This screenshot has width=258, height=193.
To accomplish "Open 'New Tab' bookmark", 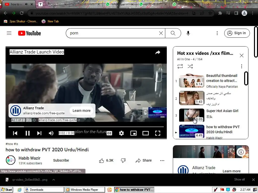I will [50, 21].
